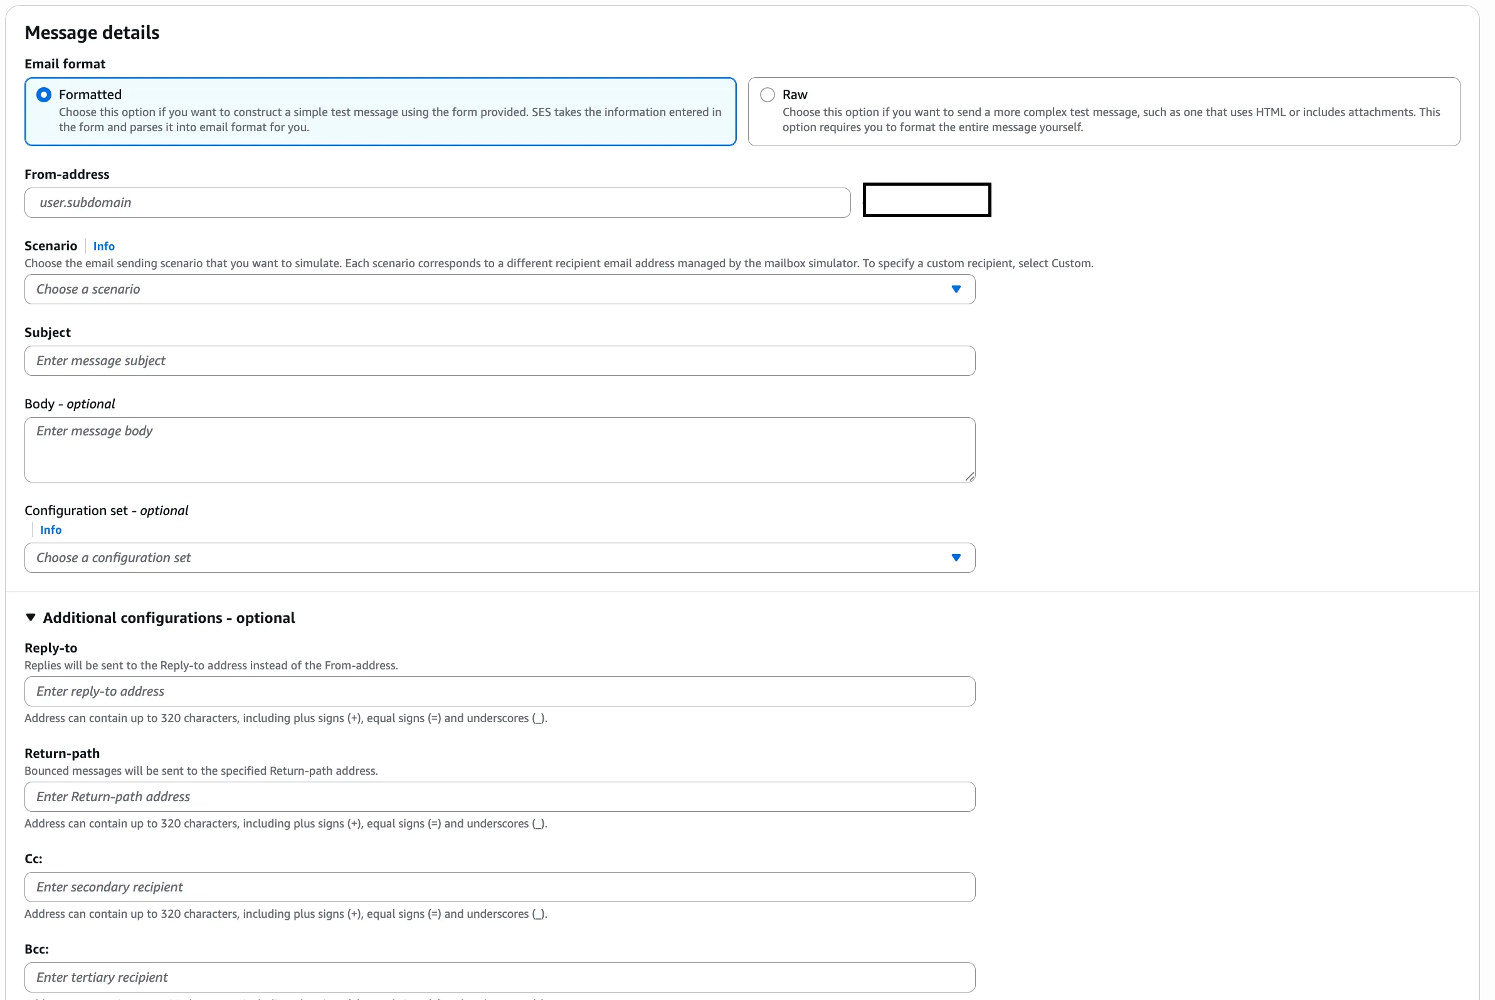This screenshot has height=1000, width=1495.
Task: Click the From-address input field
Action: [x=436, y=203]
